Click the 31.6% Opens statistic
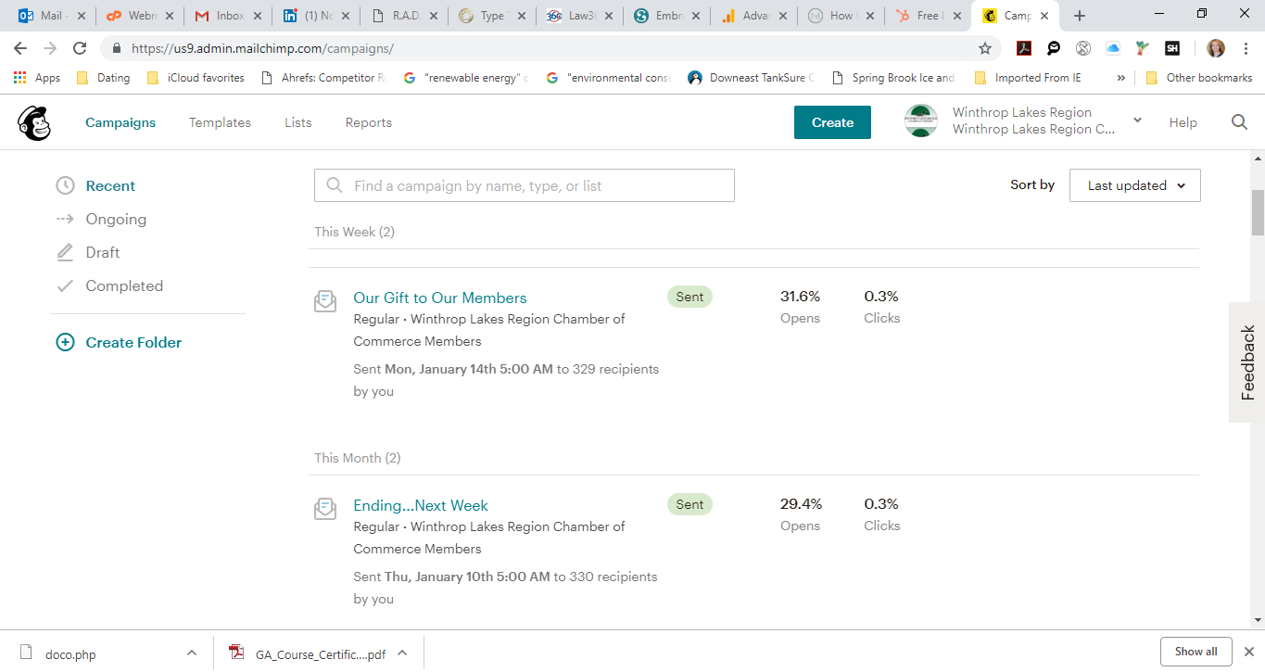Image resolution: width=1265 pixels, height=672 pixels. 801,307
